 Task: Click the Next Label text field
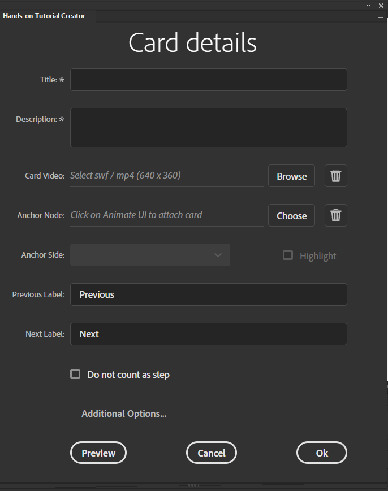(208, 334)
